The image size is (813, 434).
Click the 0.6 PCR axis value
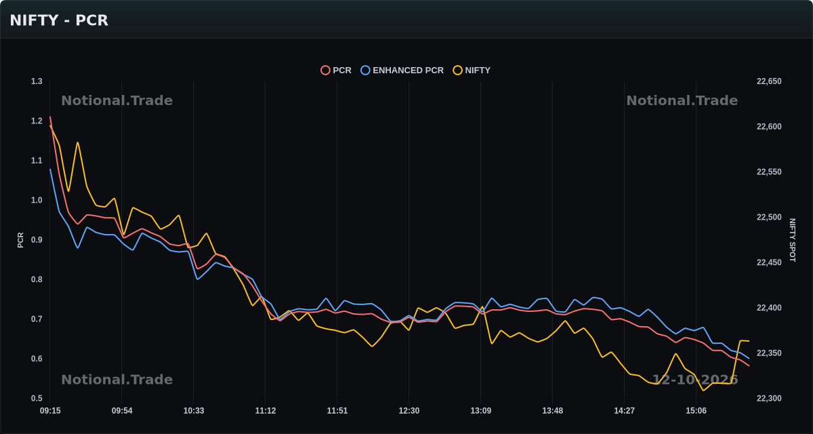[x=37, y=359]
